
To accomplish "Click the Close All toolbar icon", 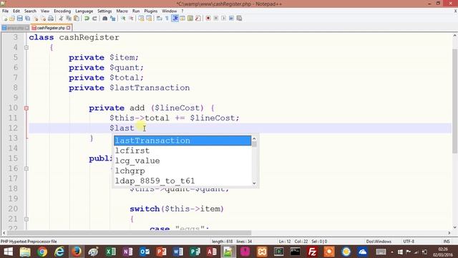I will tap(43, 18).
